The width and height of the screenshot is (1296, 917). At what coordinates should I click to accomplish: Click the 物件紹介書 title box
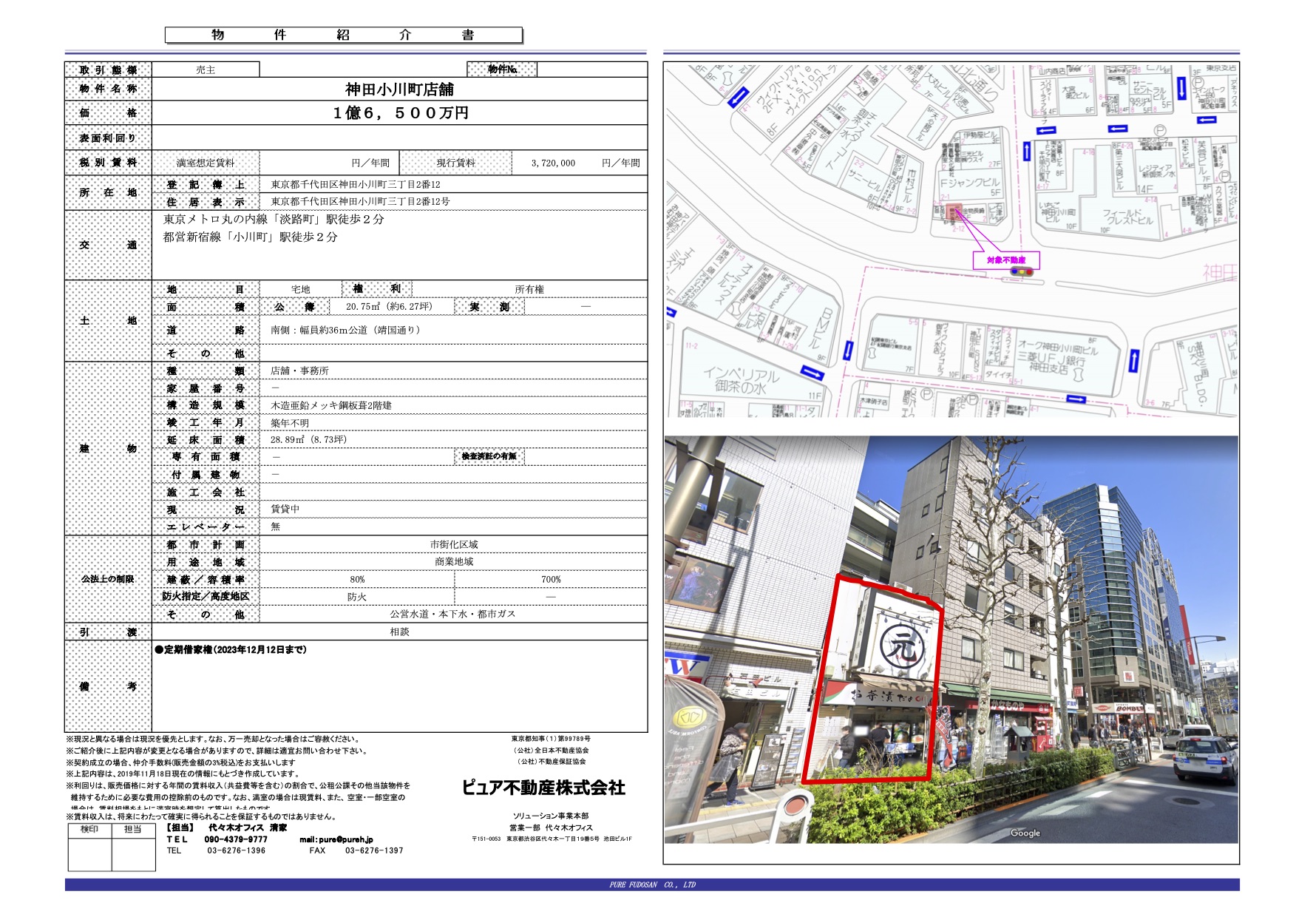343,35
